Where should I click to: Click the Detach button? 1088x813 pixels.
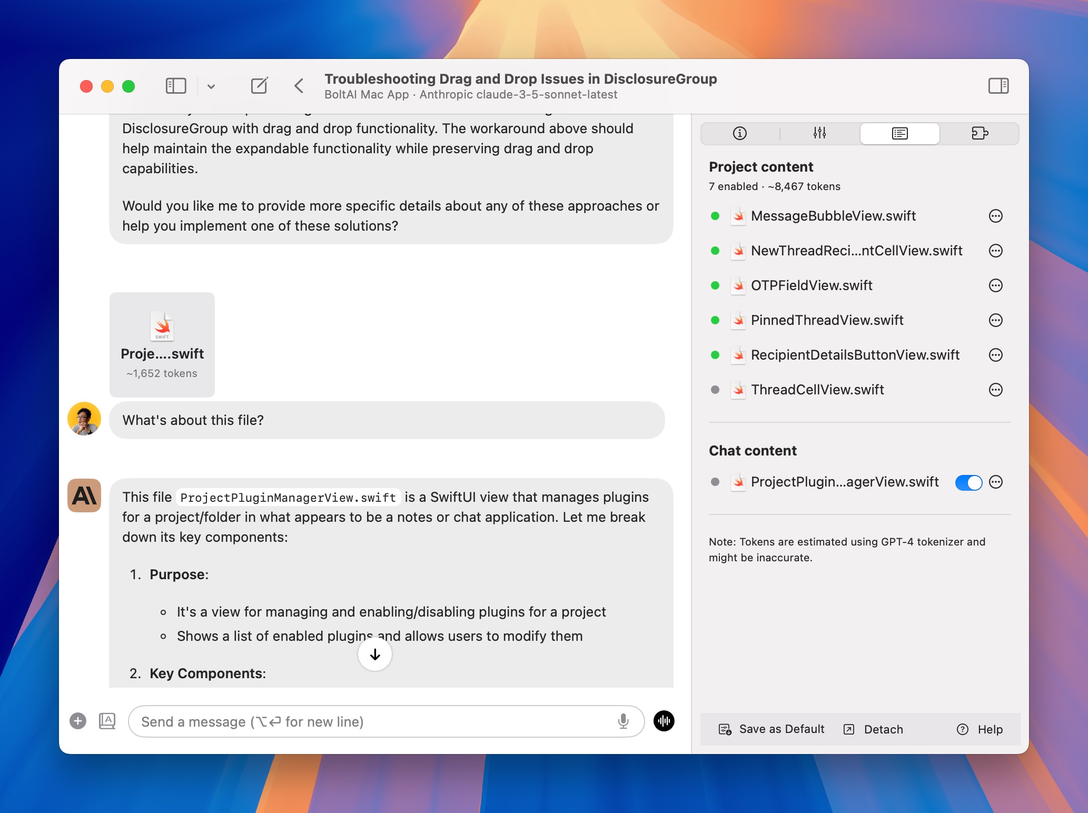tap(874, 729)
